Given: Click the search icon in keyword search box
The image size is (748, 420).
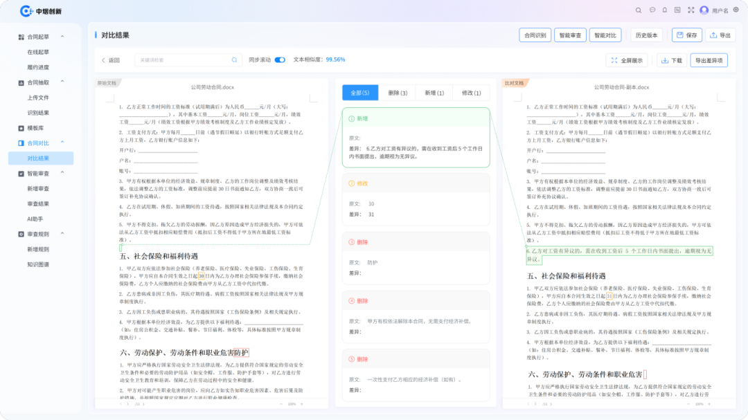Looking at the screenshot, I should 234,60.
